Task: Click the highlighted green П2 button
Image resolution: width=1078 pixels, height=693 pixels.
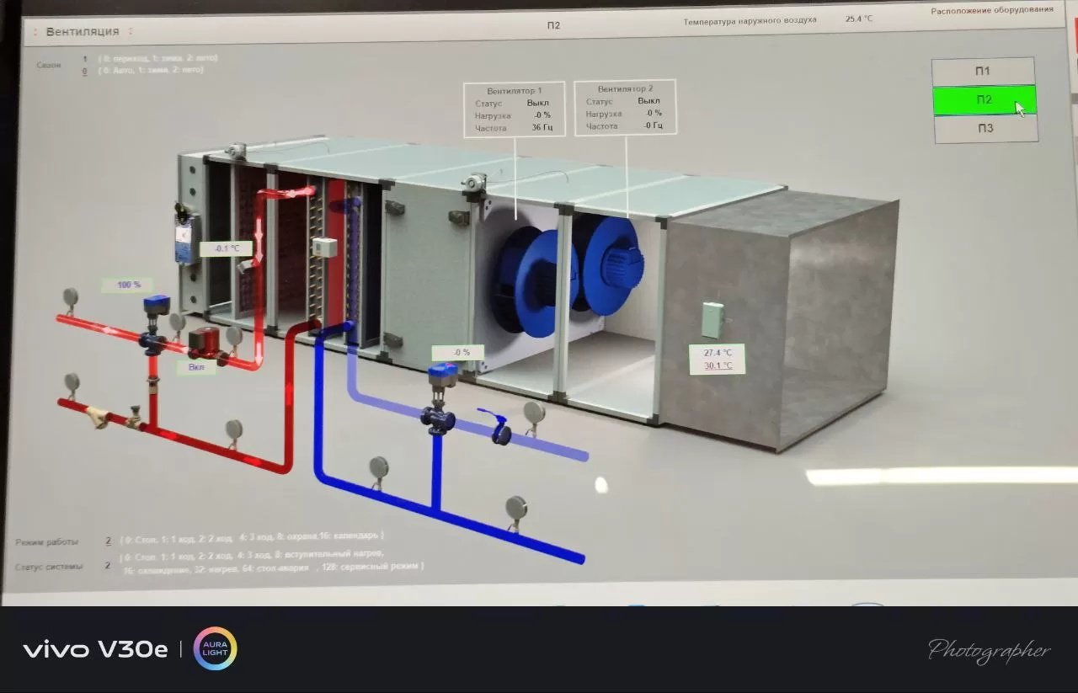Action: 984,99
